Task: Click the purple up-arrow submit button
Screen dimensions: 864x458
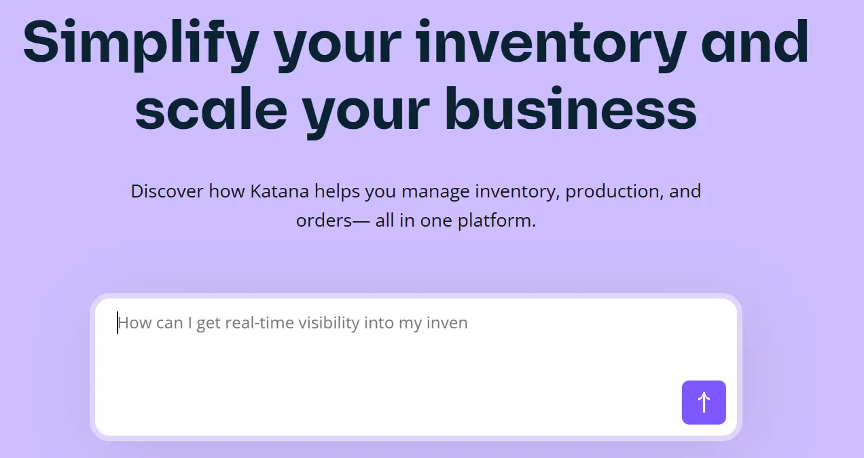Action: 704,402
